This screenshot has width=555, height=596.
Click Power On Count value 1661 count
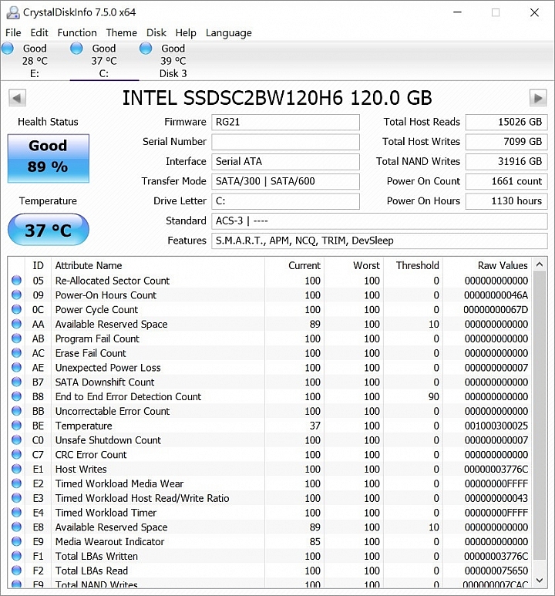tap(506, 181)
